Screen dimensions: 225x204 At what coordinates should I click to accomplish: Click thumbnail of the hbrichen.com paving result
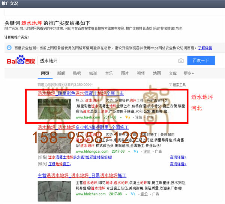[54, 191]
